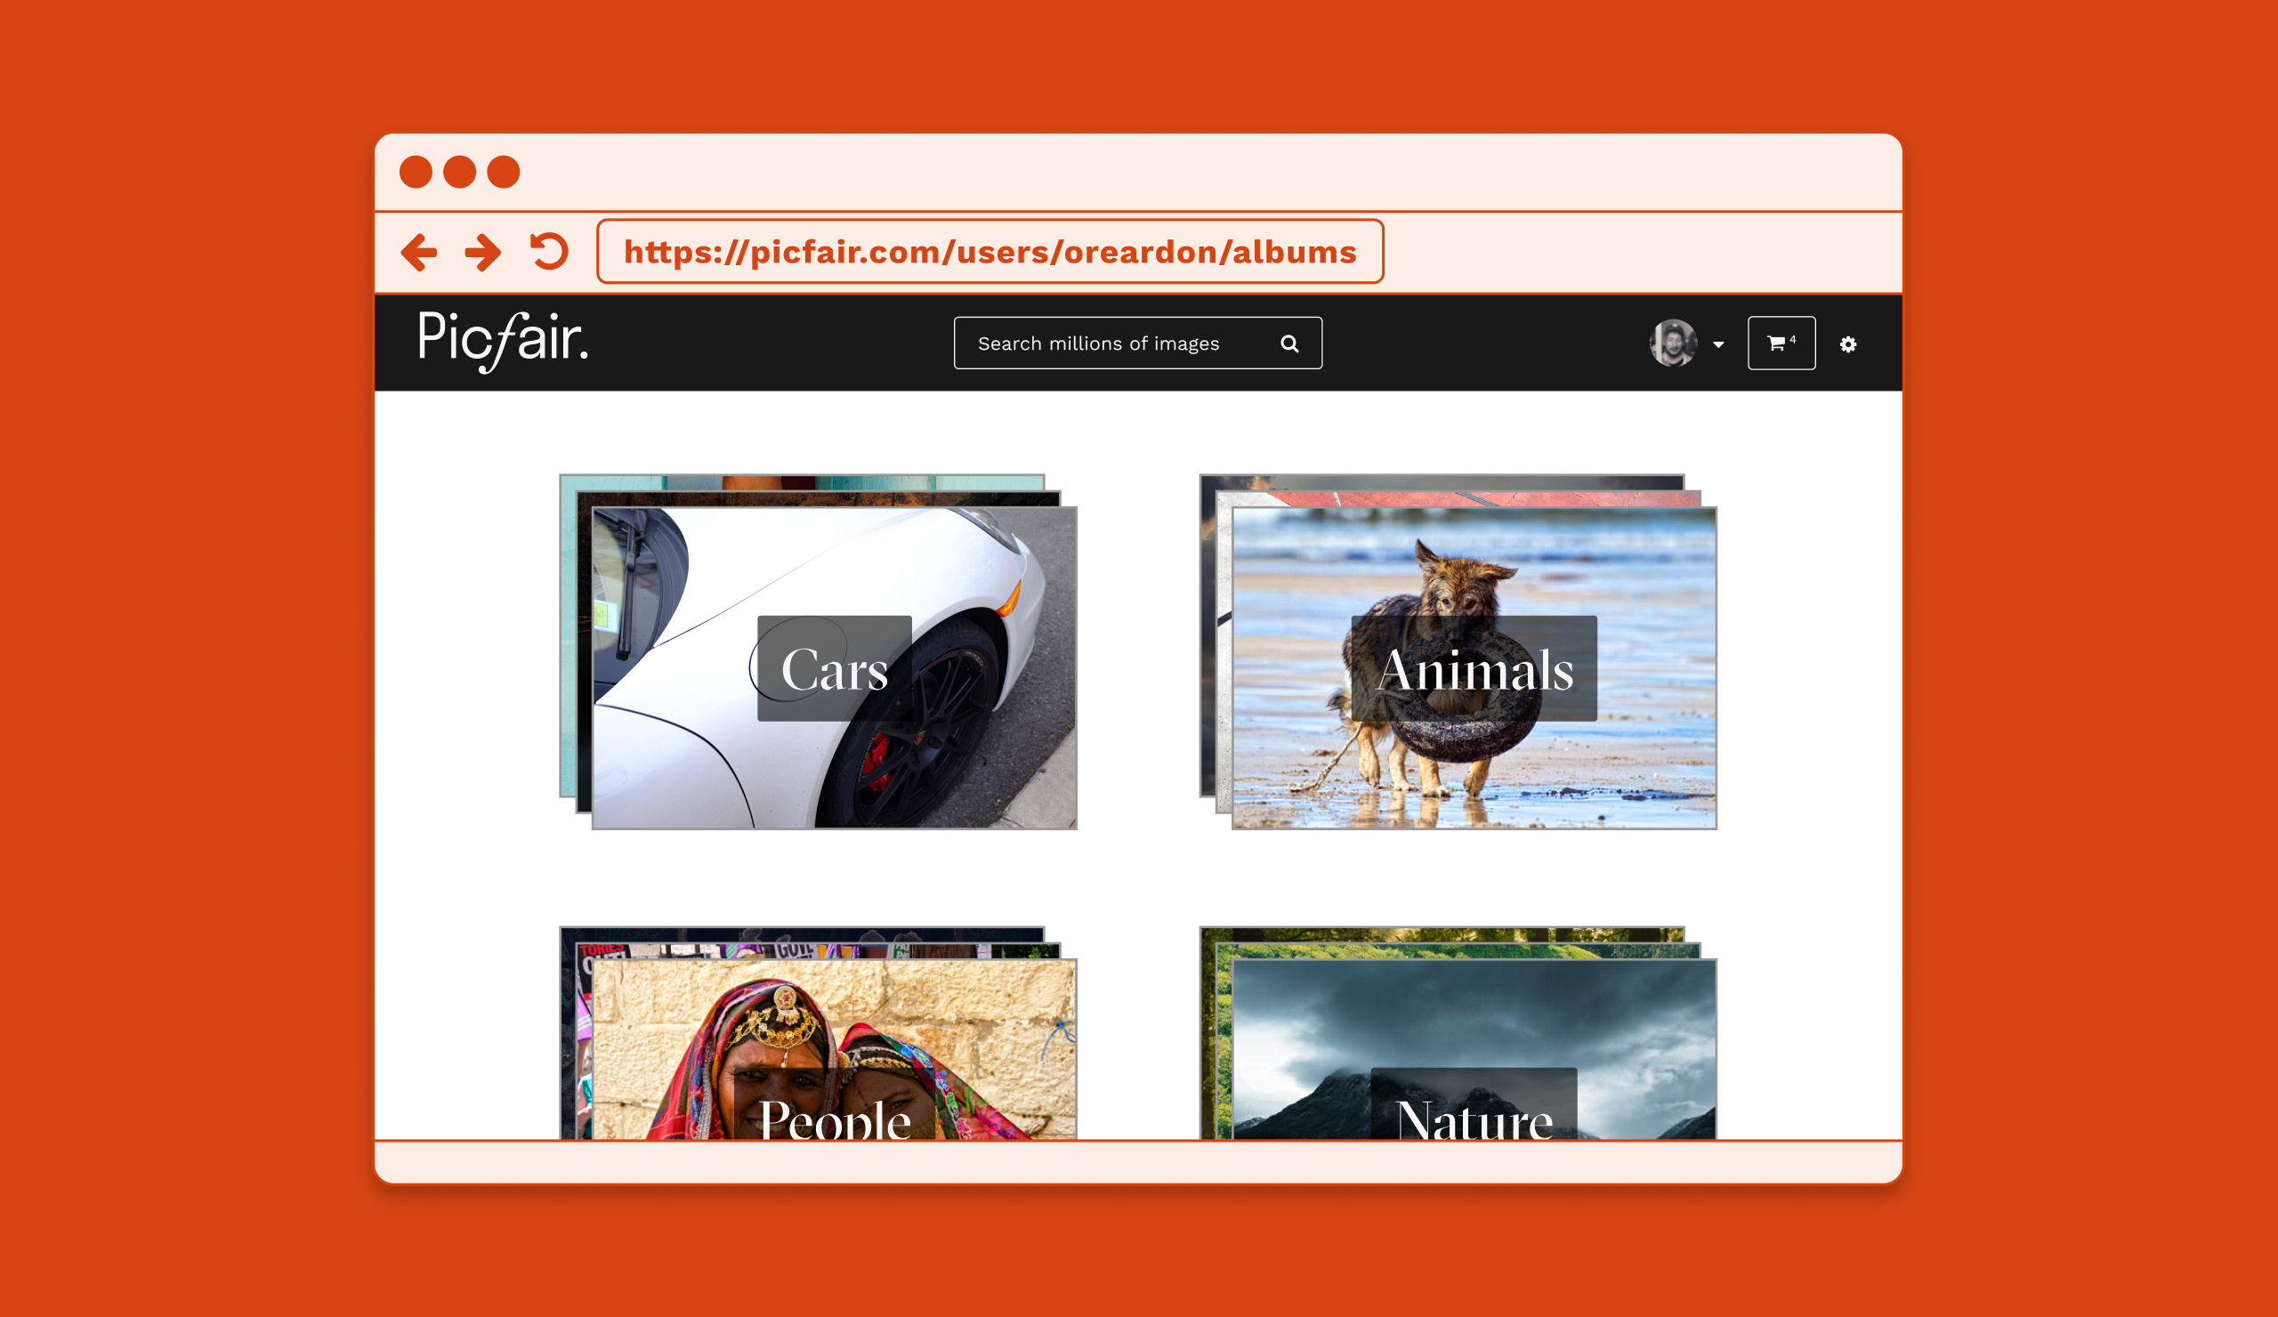Click the settings gear cog button

click(1850, 342)
